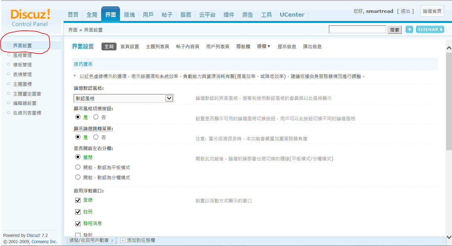Open the 用戶 top navigation tab
The image size is (452, 246).
point(148,15)
